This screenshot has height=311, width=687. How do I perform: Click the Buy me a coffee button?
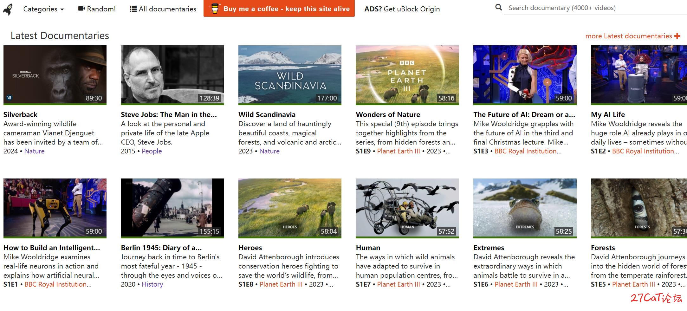point(279,9)
